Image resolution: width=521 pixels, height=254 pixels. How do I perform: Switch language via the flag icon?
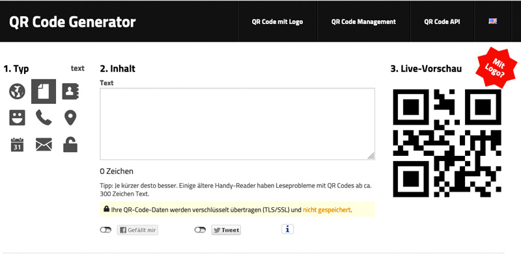point(493,21)
